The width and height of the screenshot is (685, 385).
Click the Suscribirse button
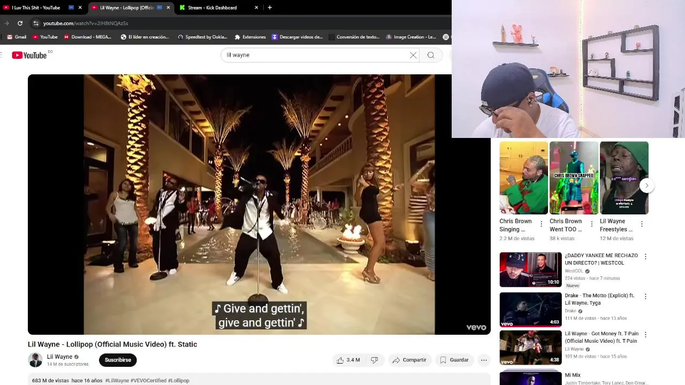118,360
